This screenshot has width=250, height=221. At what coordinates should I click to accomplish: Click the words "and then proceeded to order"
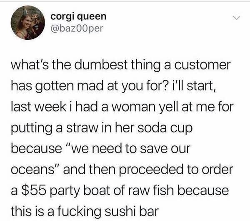click(148, 170)
